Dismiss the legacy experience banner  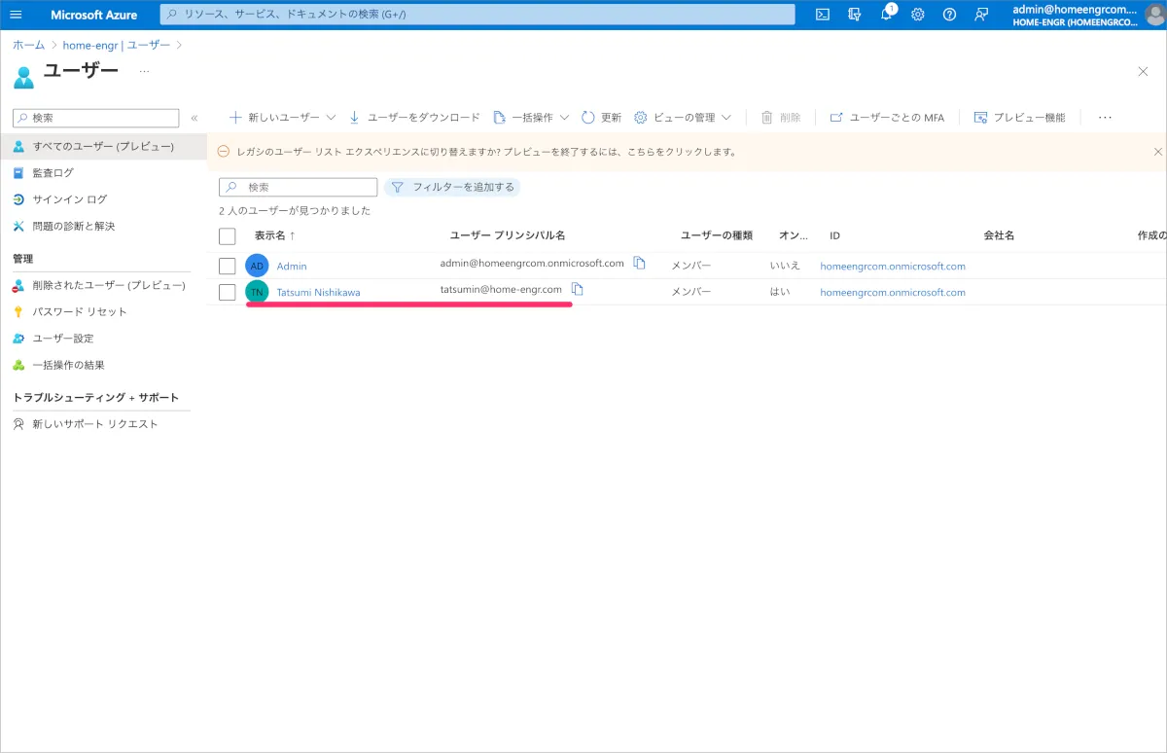coord(1157,152)
